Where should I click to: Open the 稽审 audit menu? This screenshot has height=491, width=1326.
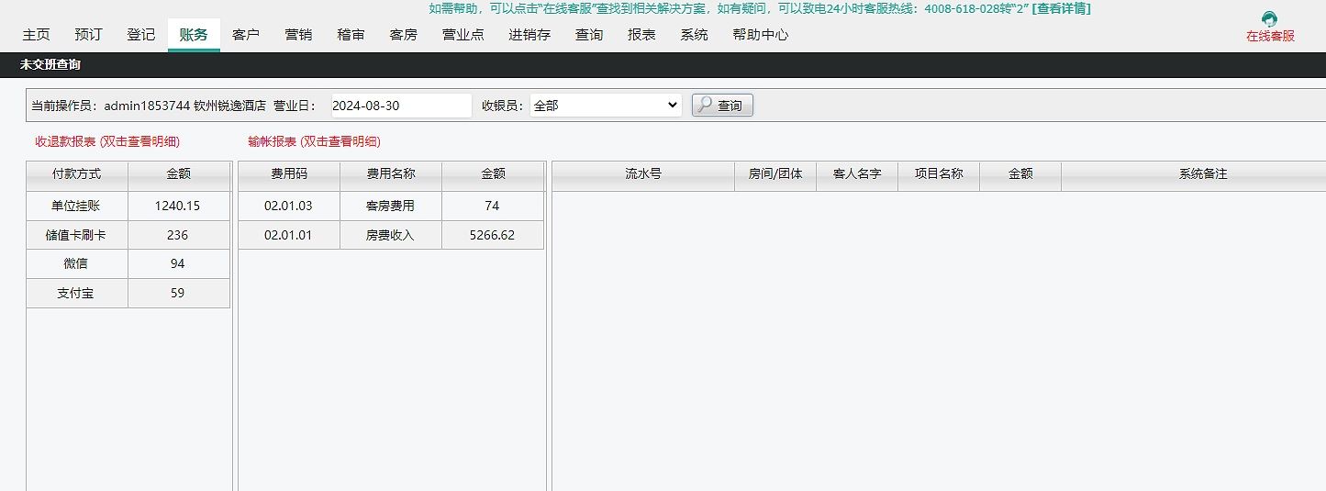point(351,35)
